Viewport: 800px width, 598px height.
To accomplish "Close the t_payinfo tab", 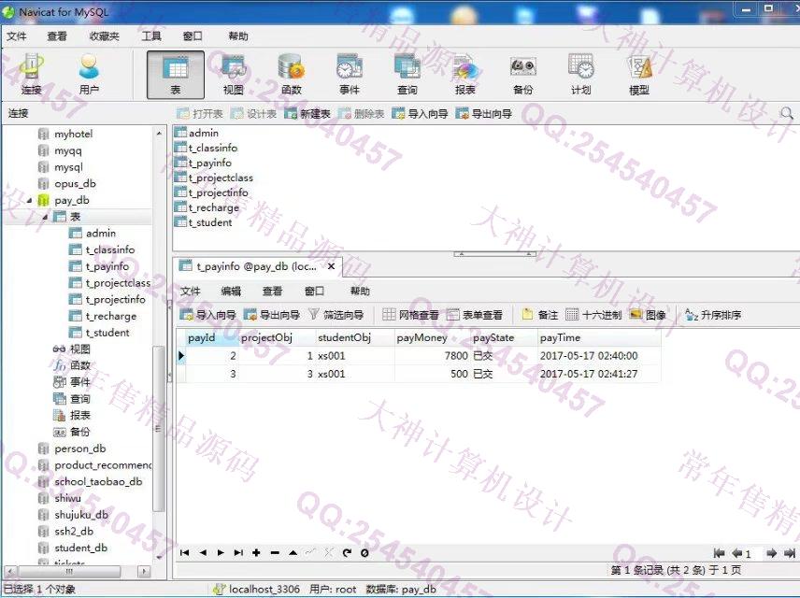I will (331, 266).
